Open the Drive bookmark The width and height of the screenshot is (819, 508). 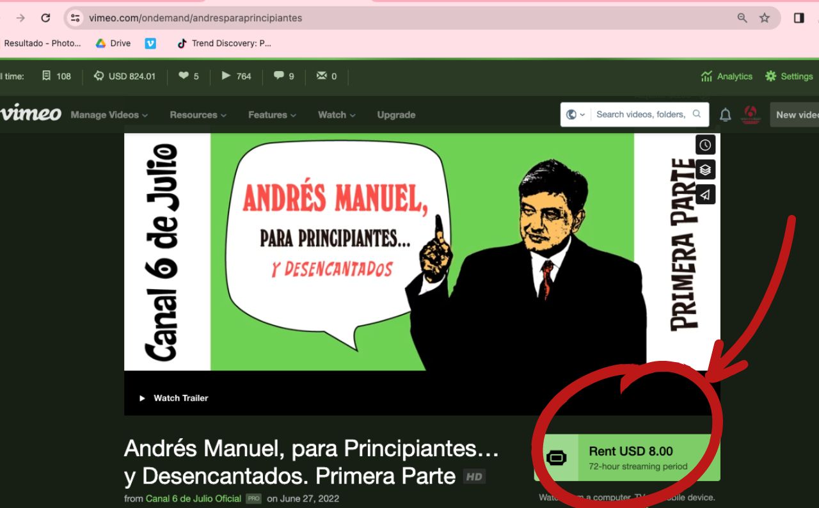click(x=113, y=44)
